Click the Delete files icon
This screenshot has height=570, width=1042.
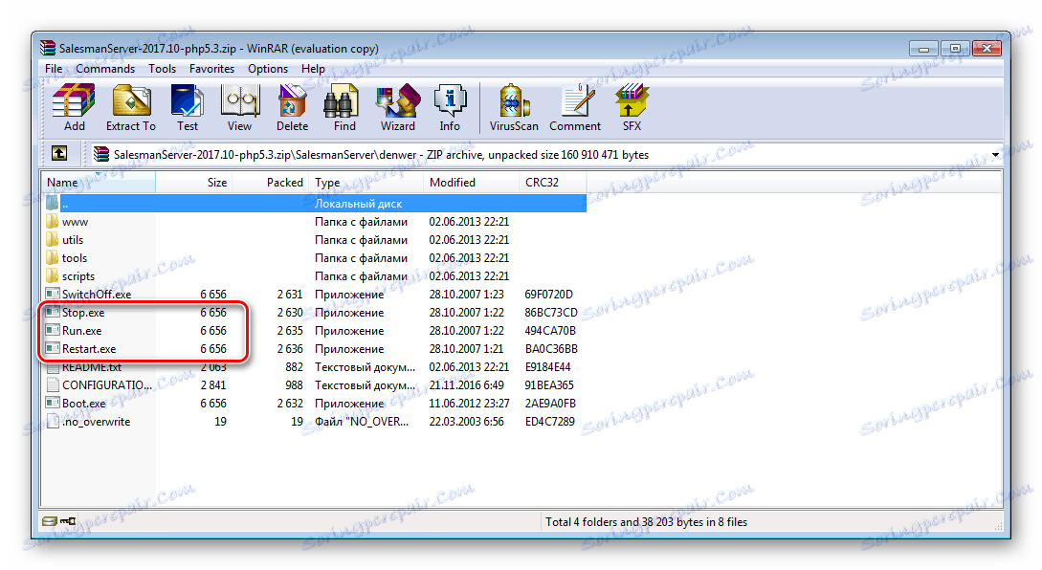coord(292,107)
